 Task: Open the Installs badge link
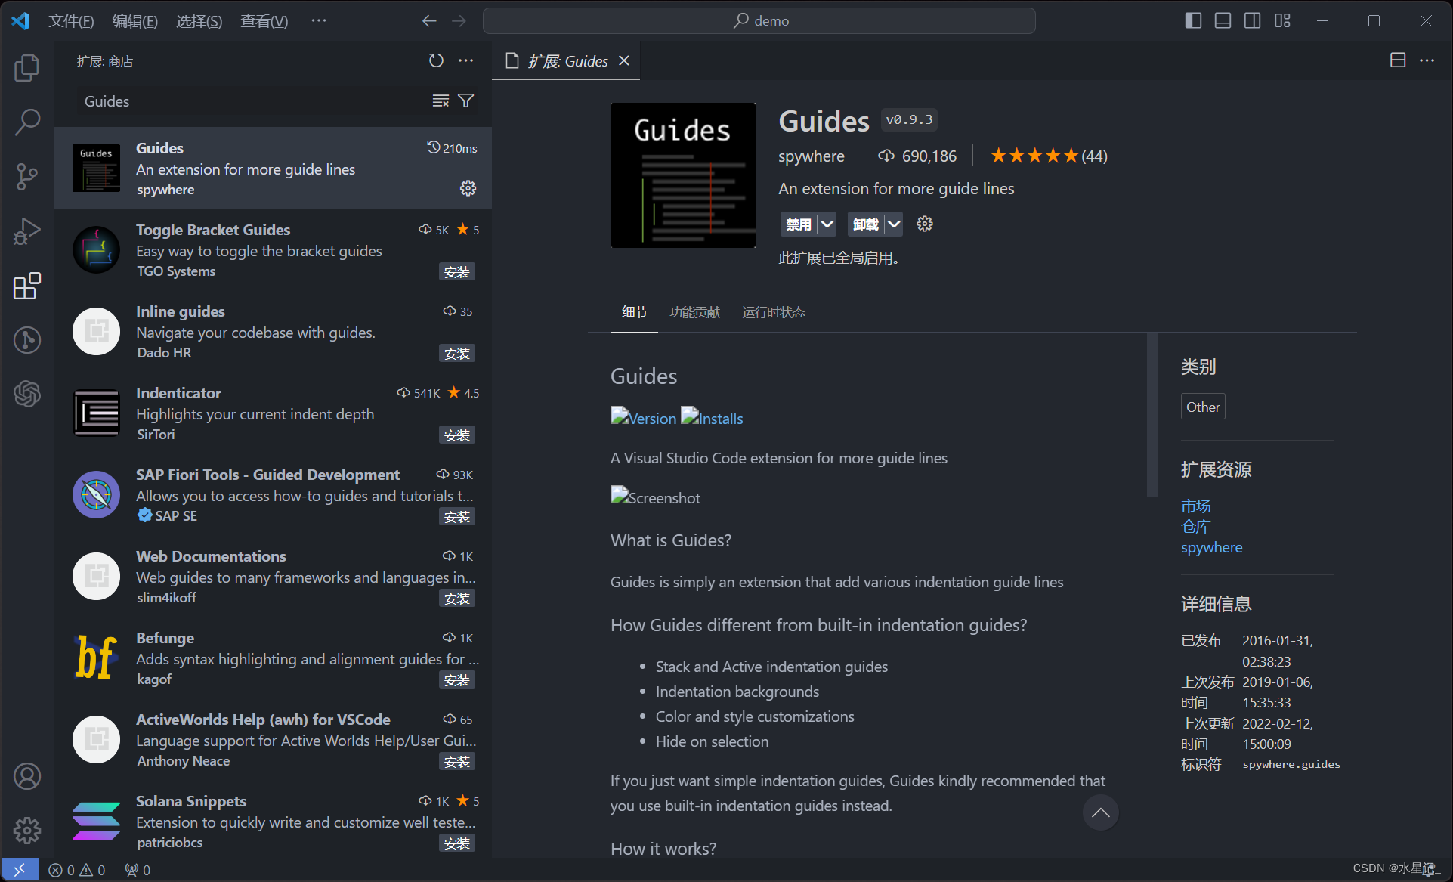[712, 418]
